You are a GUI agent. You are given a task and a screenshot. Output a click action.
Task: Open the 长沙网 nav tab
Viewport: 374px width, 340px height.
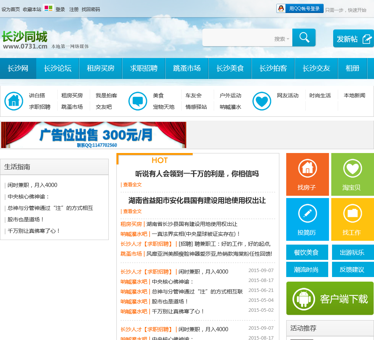18,68
